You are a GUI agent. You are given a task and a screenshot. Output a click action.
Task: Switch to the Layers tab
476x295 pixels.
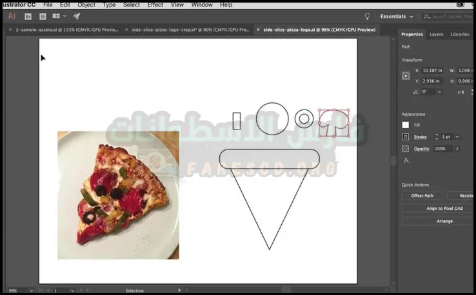[x=437, y=34]
